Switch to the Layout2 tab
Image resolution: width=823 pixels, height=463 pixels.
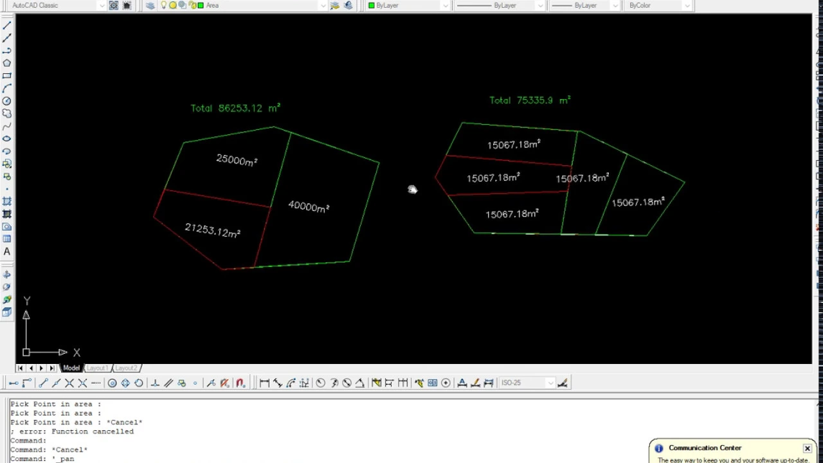(126, 368)
